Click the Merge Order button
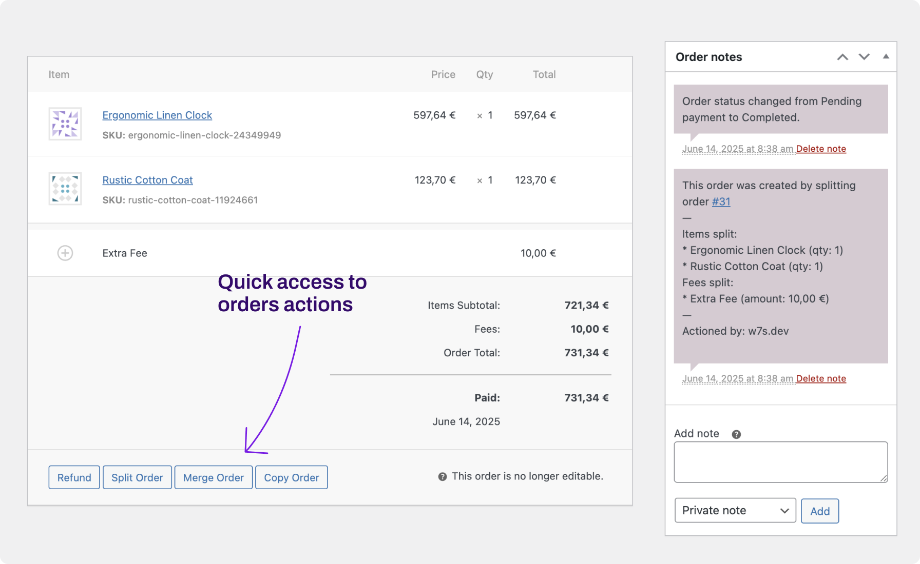 point(214,477)
